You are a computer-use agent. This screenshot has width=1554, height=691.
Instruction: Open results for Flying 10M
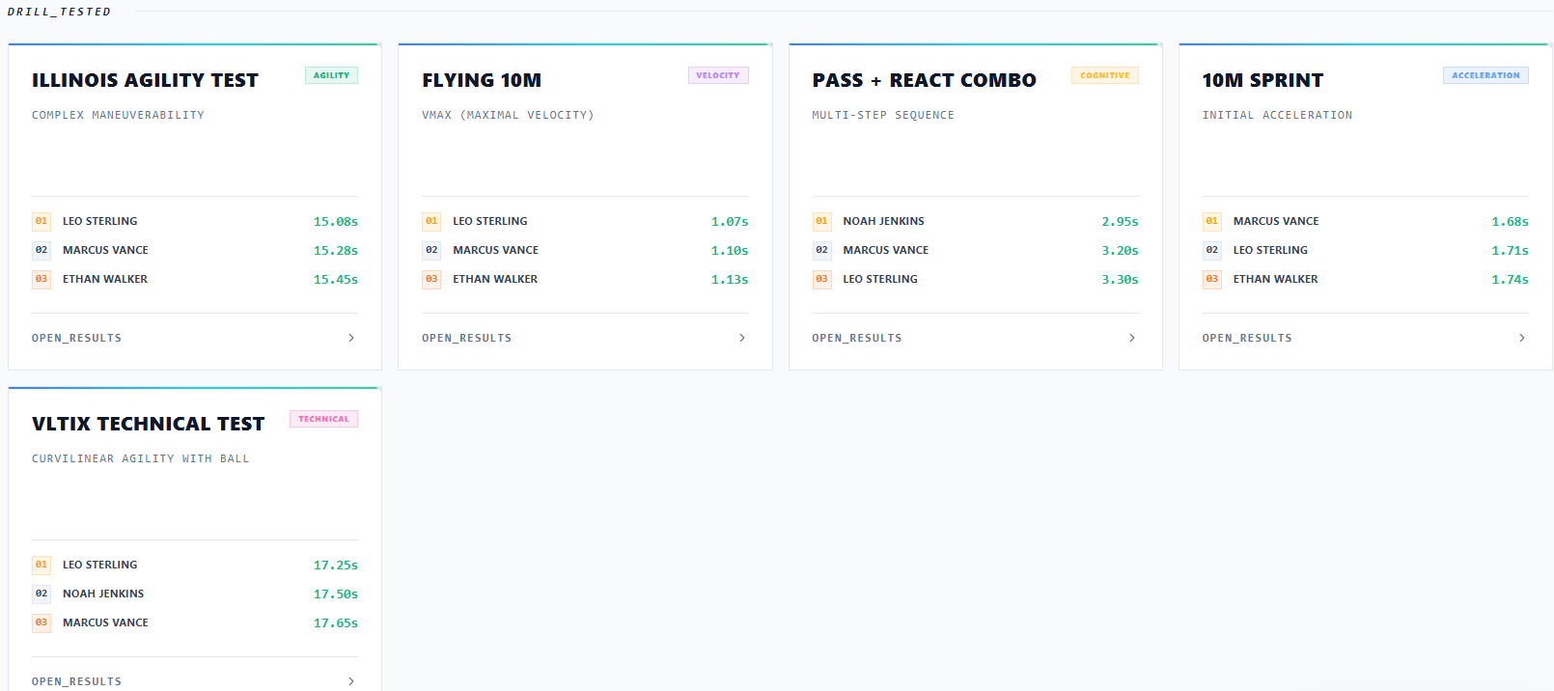[x=467, y=338]
